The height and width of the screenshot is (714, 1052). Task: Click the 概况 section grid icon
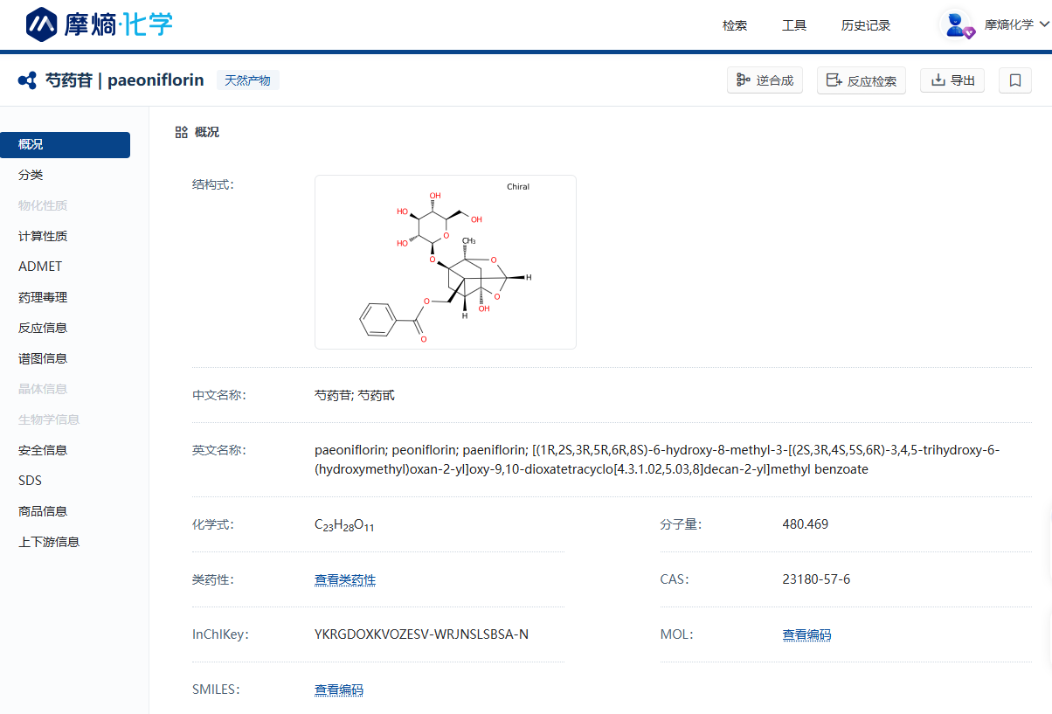[x=181, y=132]
